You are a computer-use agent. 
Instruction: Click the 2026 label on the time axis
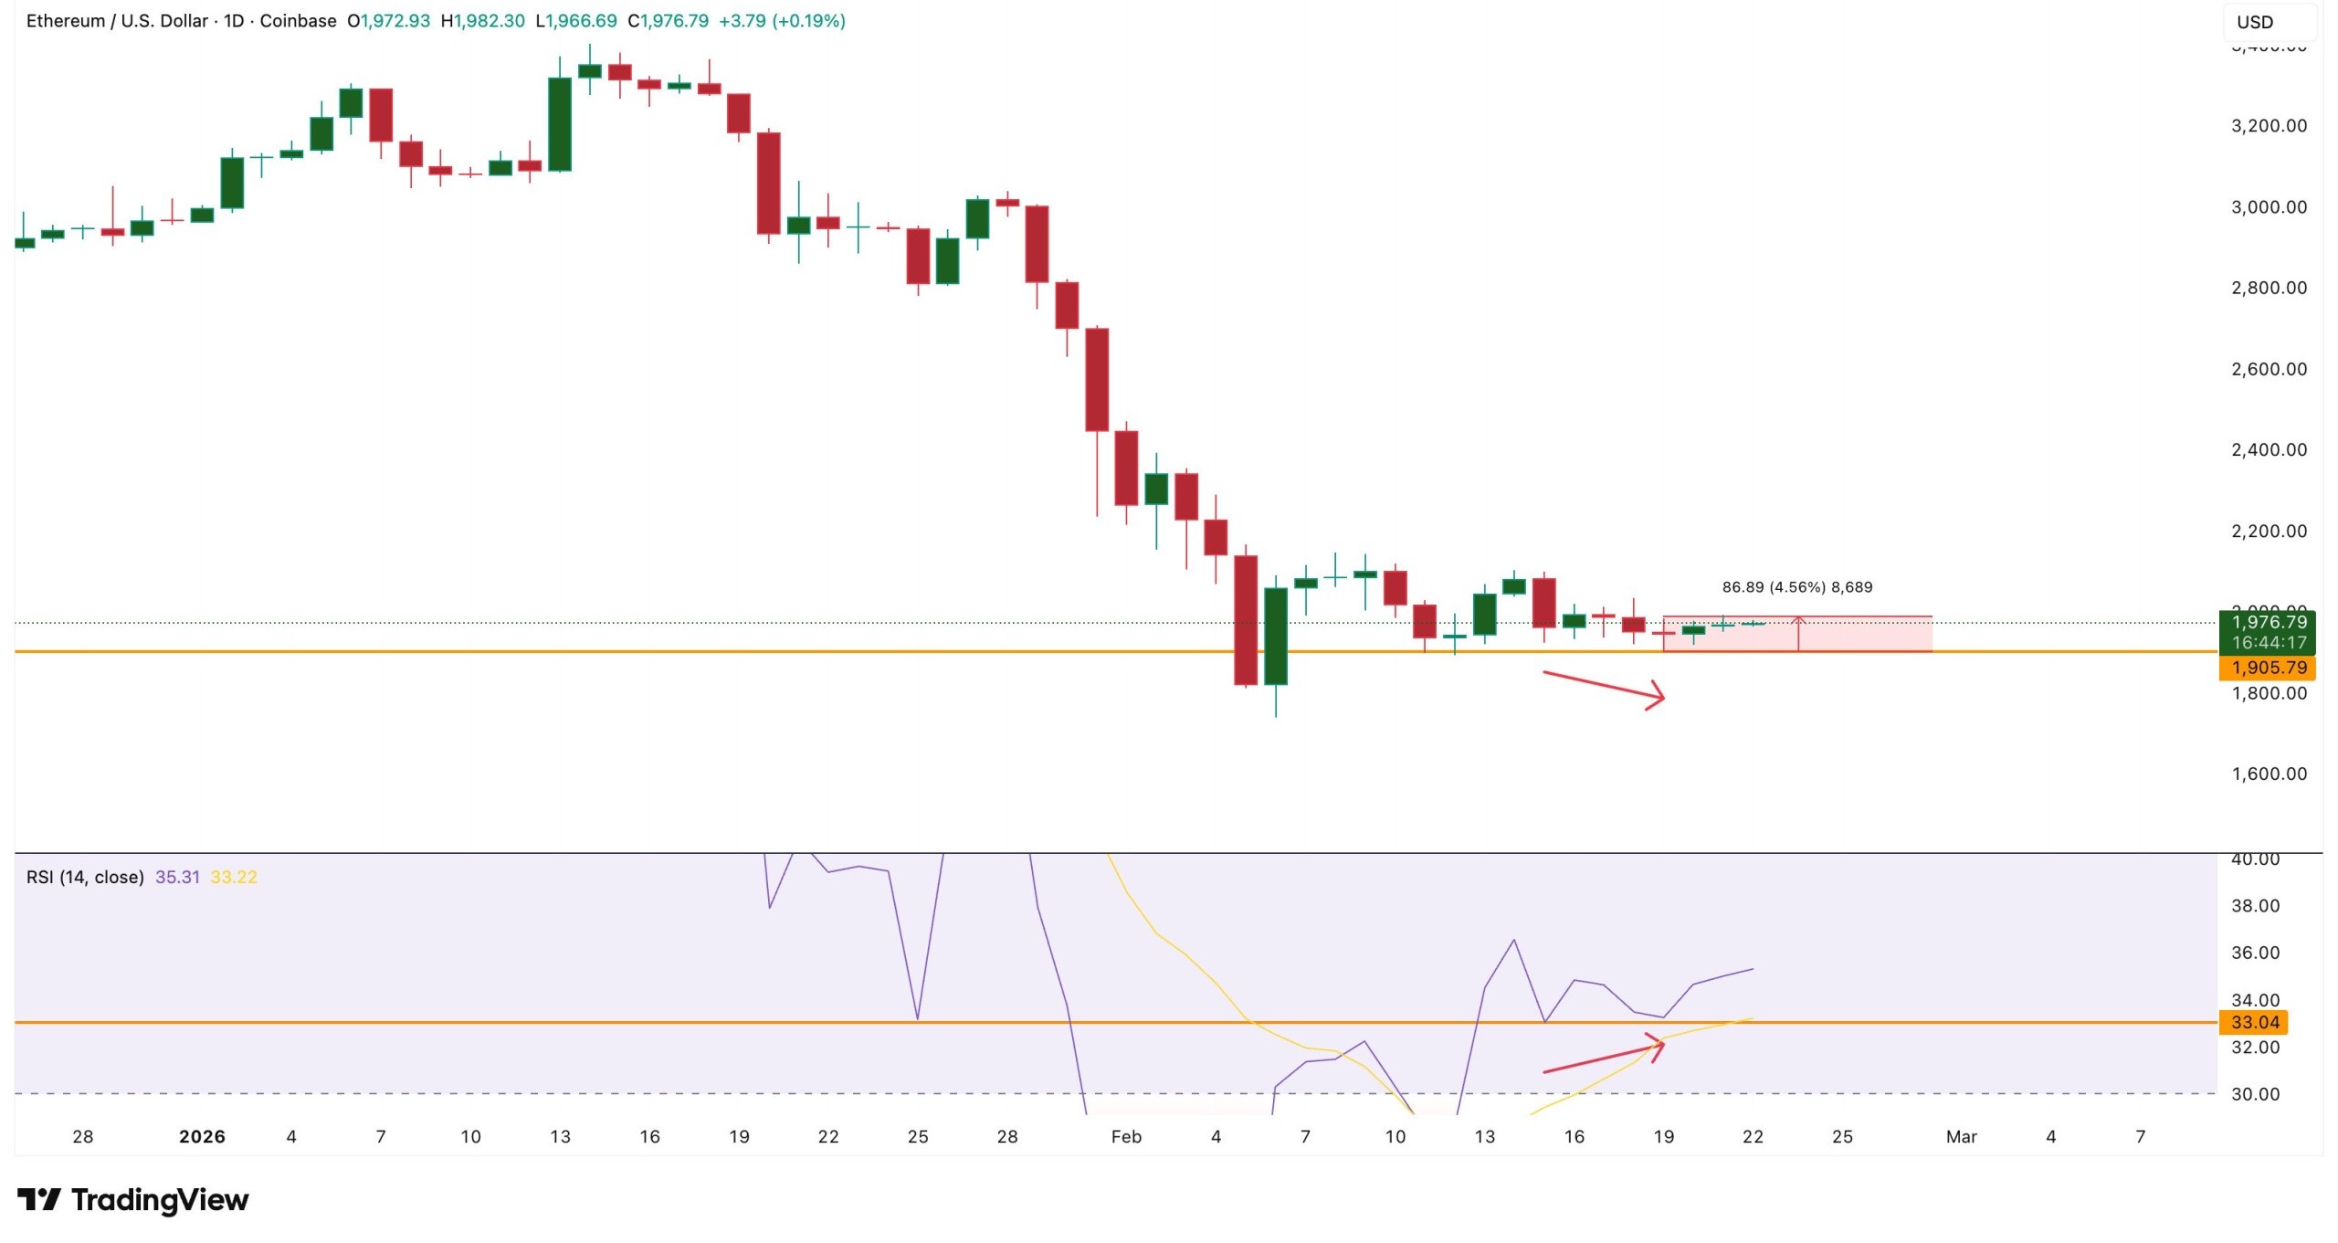[x=203, y=1138]
